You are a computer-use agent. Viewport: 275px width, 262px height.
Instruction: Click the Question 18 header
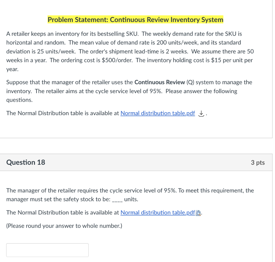[x=26, y=162]
